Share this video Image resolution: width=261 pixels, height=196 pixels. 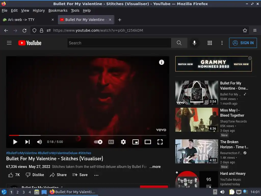coord(58,175)
